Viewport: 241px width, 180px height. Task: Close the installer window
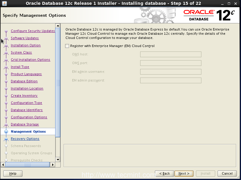pos(236,4)
